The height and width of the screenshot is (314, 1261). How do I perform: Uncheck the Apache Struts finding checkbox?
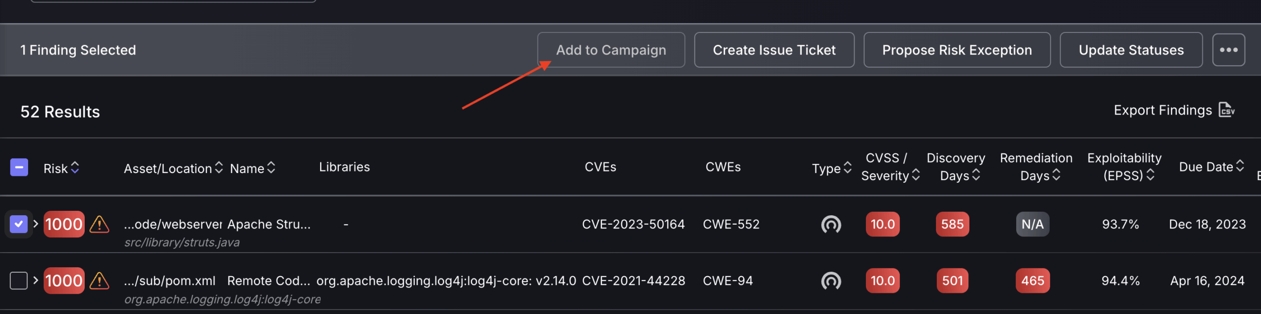point(19,224)
